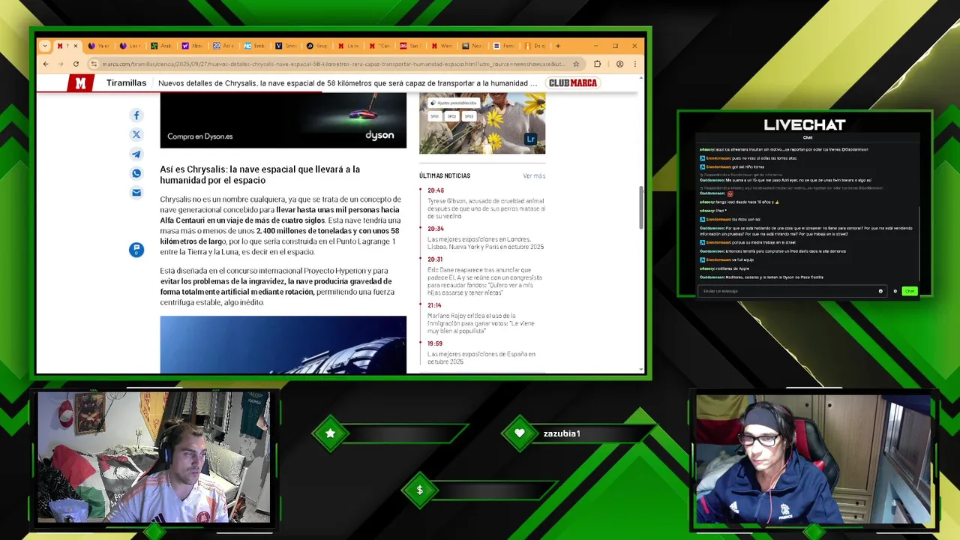
Task: Open 'Las mejores exposiciones de España' headline
Action: tap(481, 358)
